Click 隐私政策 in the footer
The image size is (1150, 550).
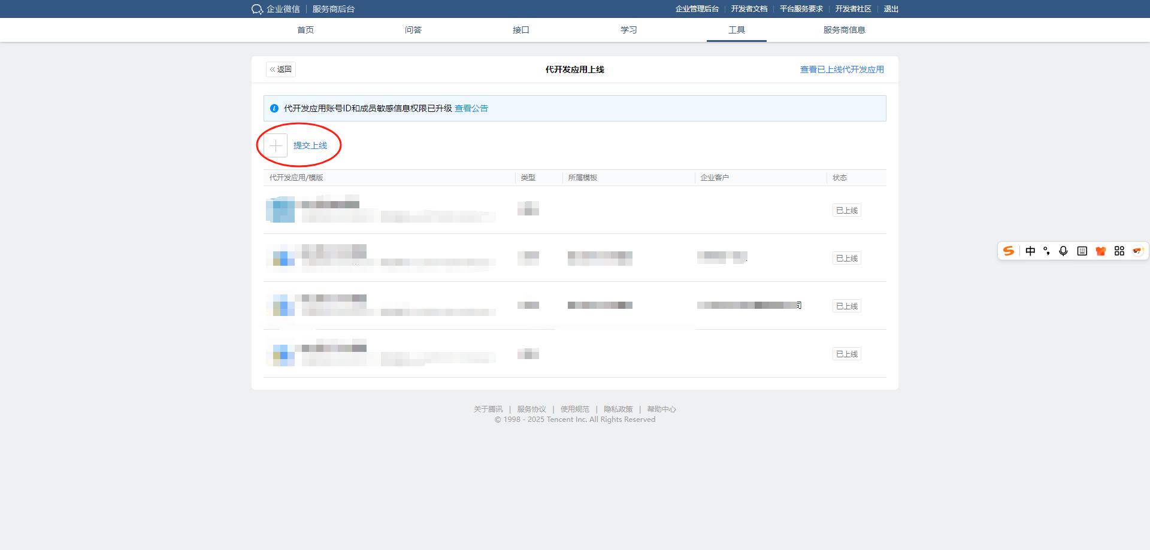tap(618, 409)
